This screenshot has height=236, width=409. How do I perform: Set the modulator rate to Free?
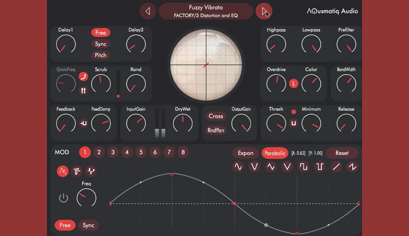(x=65, y=225)
